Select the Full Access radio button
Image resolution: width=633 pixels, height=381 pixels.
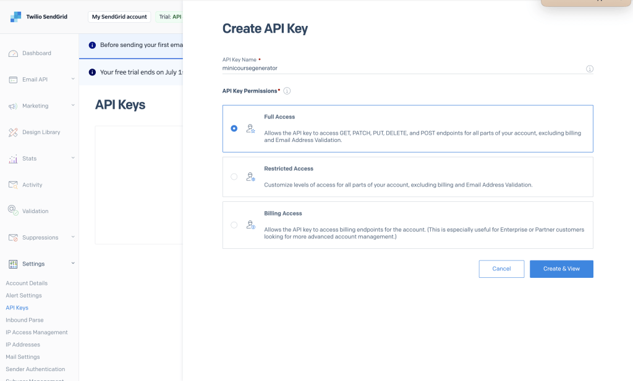pyautogui.click(x=234, y=128)
